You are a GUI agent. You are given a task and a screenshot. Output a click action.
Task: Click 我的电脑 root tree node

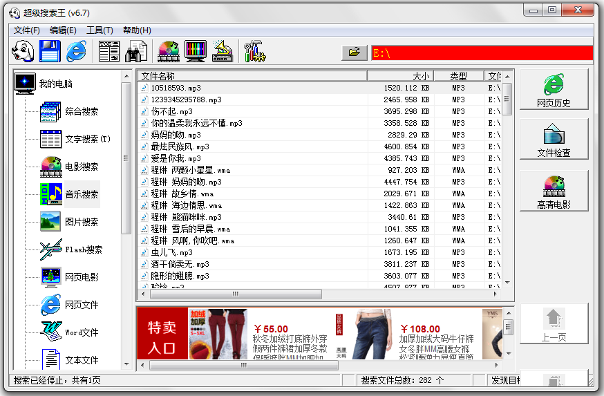55,84
